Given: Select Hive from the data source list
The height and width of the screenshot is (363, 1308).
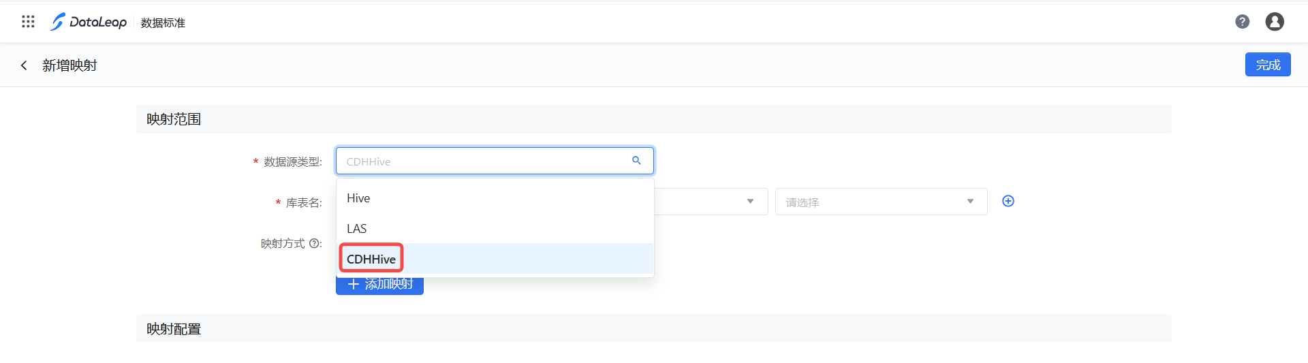Looking at the screenshot, I should click(358, 198).
